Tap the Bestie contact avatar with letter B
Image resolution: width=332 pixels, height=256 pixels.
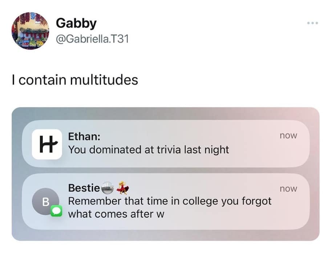pyautogui.click(x=45, y=201)
